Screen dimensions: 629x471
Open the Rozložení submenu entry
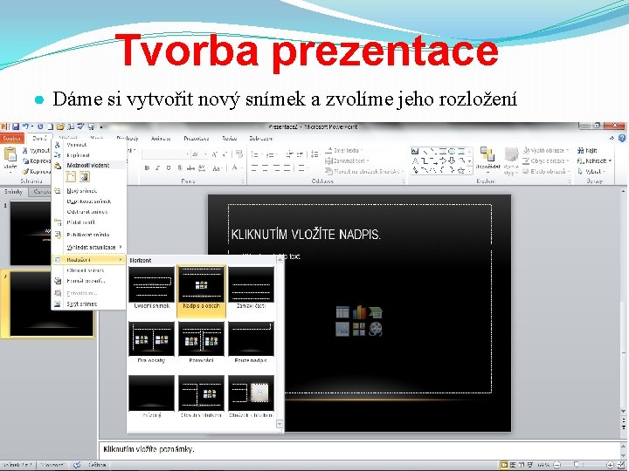[89, 260]
